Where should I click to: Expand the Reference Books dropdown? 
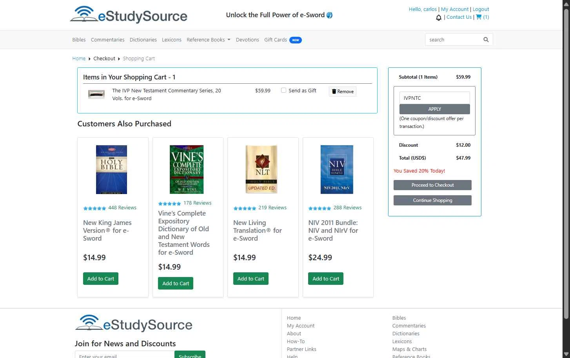(209, 40)
